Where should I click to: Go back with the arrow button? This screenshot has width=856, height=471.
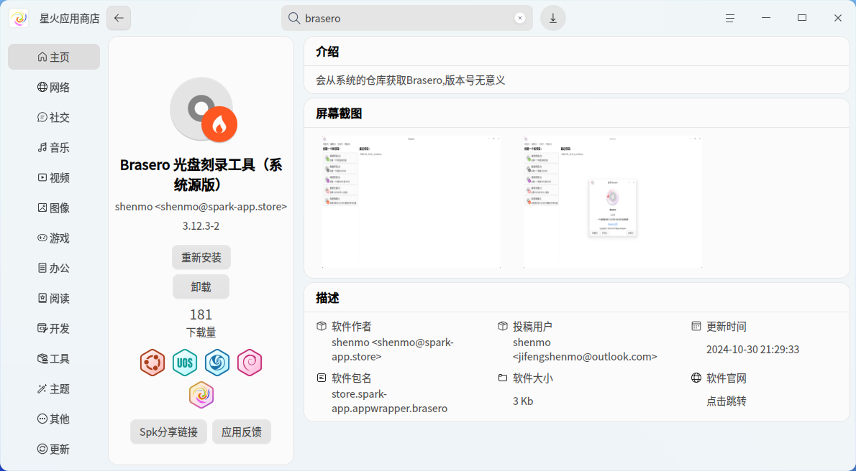(x=119, y=18)
